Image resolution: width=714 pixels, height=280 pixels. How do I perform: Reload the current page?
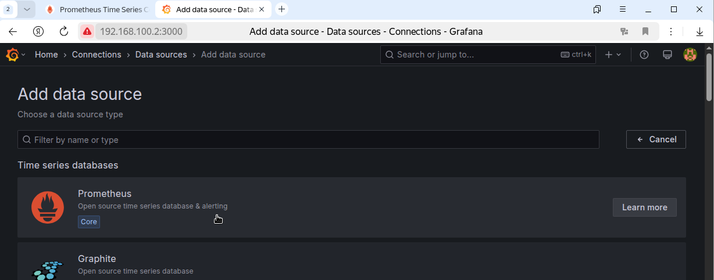click(x=64, y=31)
